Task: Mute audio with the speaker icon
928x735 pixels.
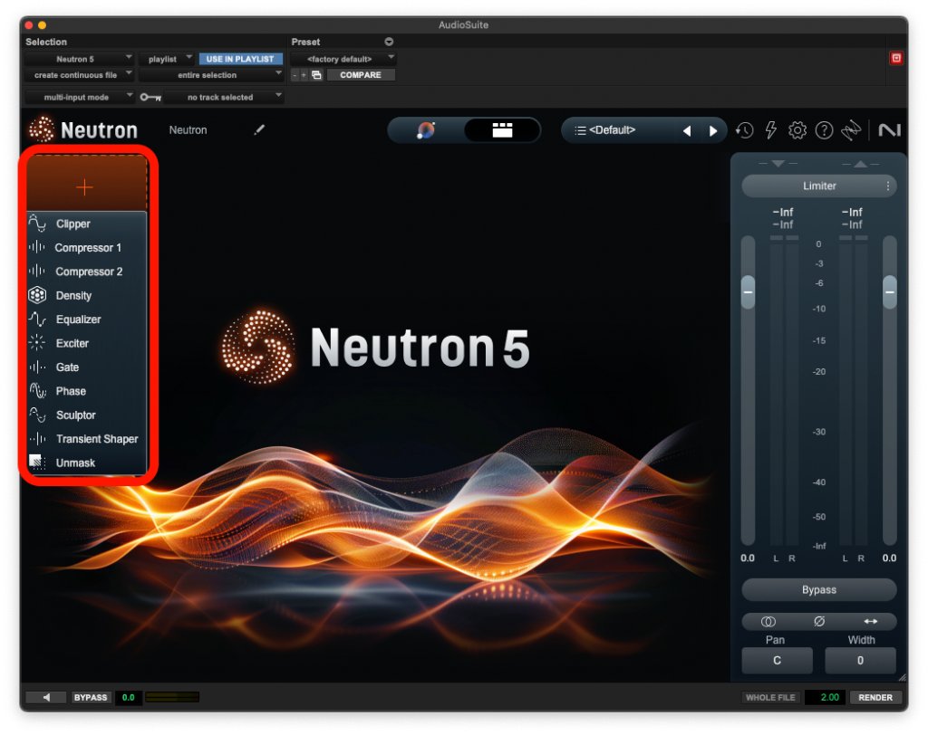Action: pos(45,697)
